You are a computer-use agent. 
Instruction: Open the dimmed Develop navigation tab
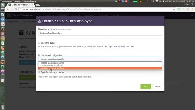(x=62, y=16)
